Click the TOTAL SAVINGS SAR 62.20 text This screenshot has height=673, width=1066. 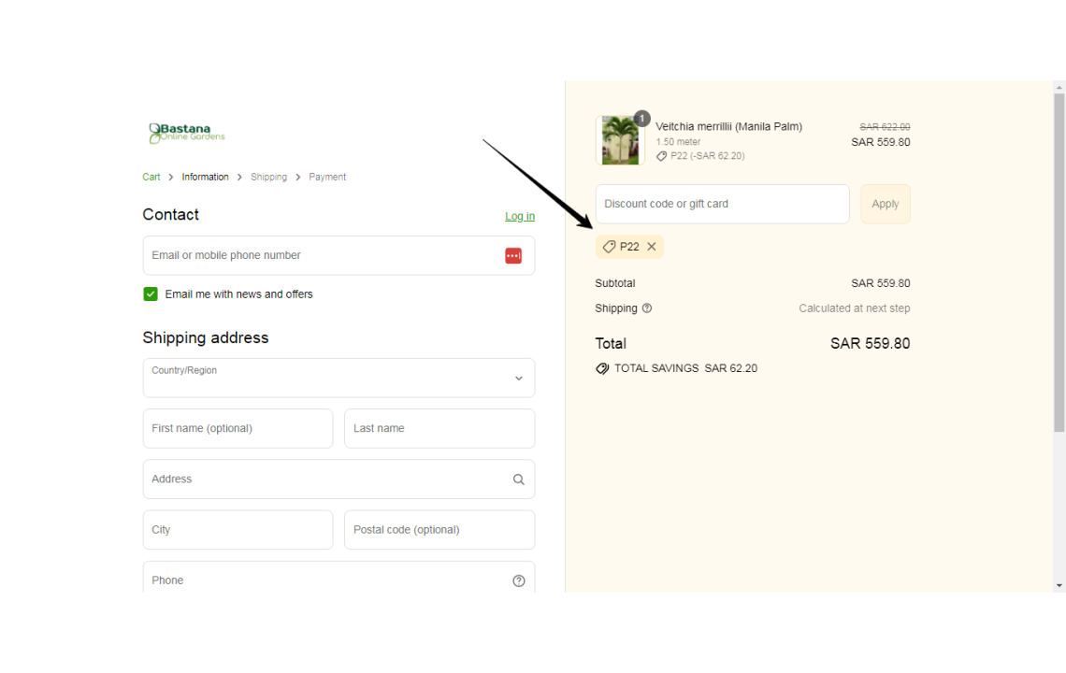[x=685, y=368]
